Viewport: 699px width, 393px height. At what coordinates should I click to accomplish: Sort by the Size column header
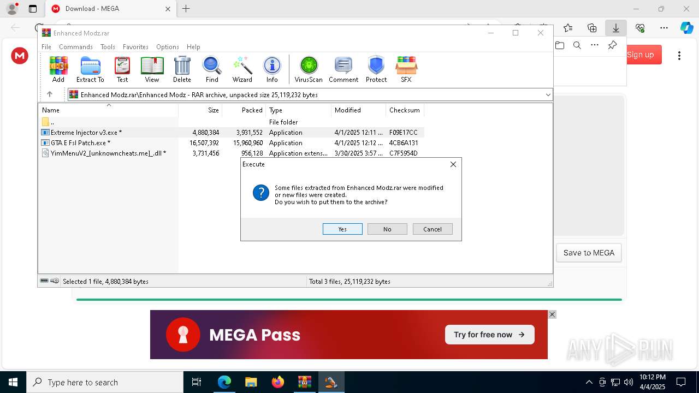pos(200,110)
